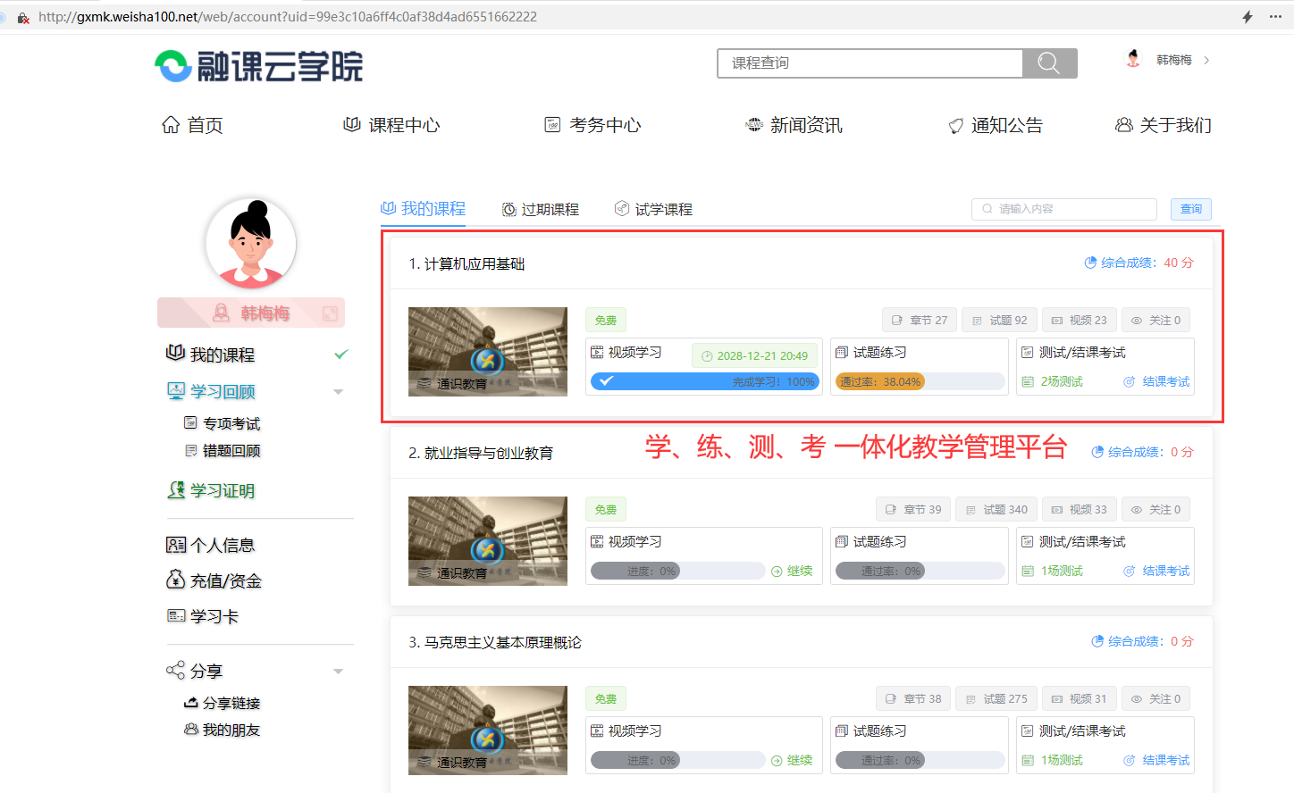The image size is (1294, 793).
Task: Expand the 学习回顾 sidebar section
Action: click(x=338, y=391)
